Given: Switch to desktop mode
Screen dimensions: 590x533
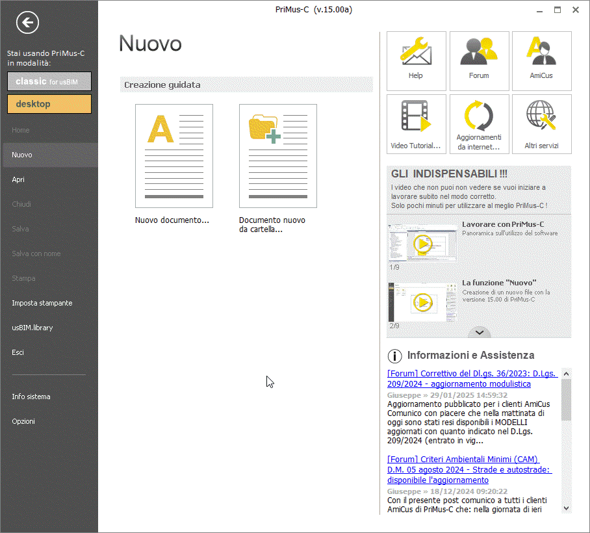Looking at the screenshot, I should [x=49, y=104].
